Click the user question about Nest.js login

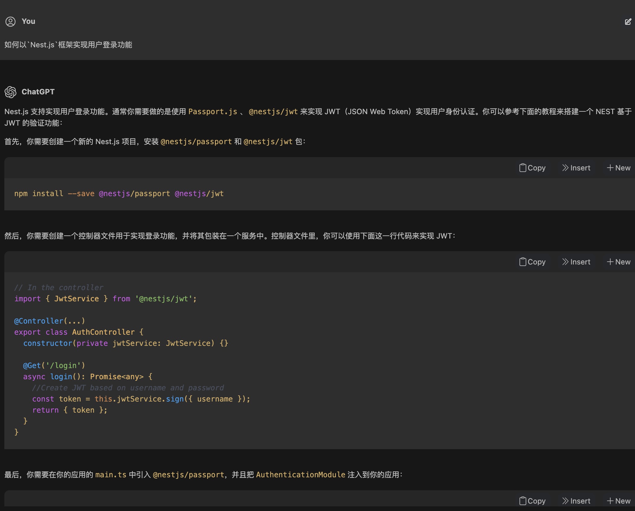click(68, 45)
